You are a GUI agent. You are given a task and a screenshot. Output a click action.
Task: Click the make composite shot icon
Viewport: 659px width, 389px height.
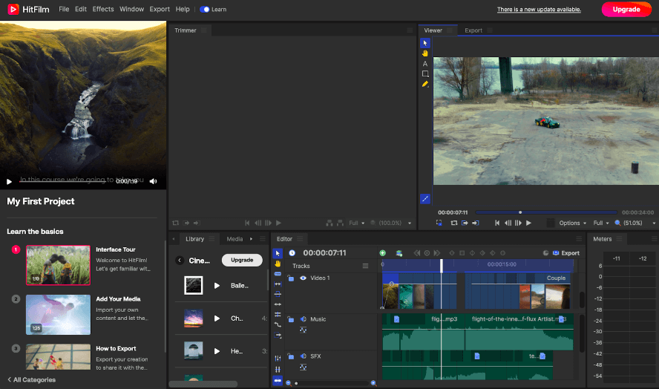[399, 253]
